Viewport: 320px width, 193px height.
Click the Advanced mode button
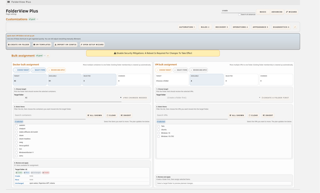tap(277, 12)
